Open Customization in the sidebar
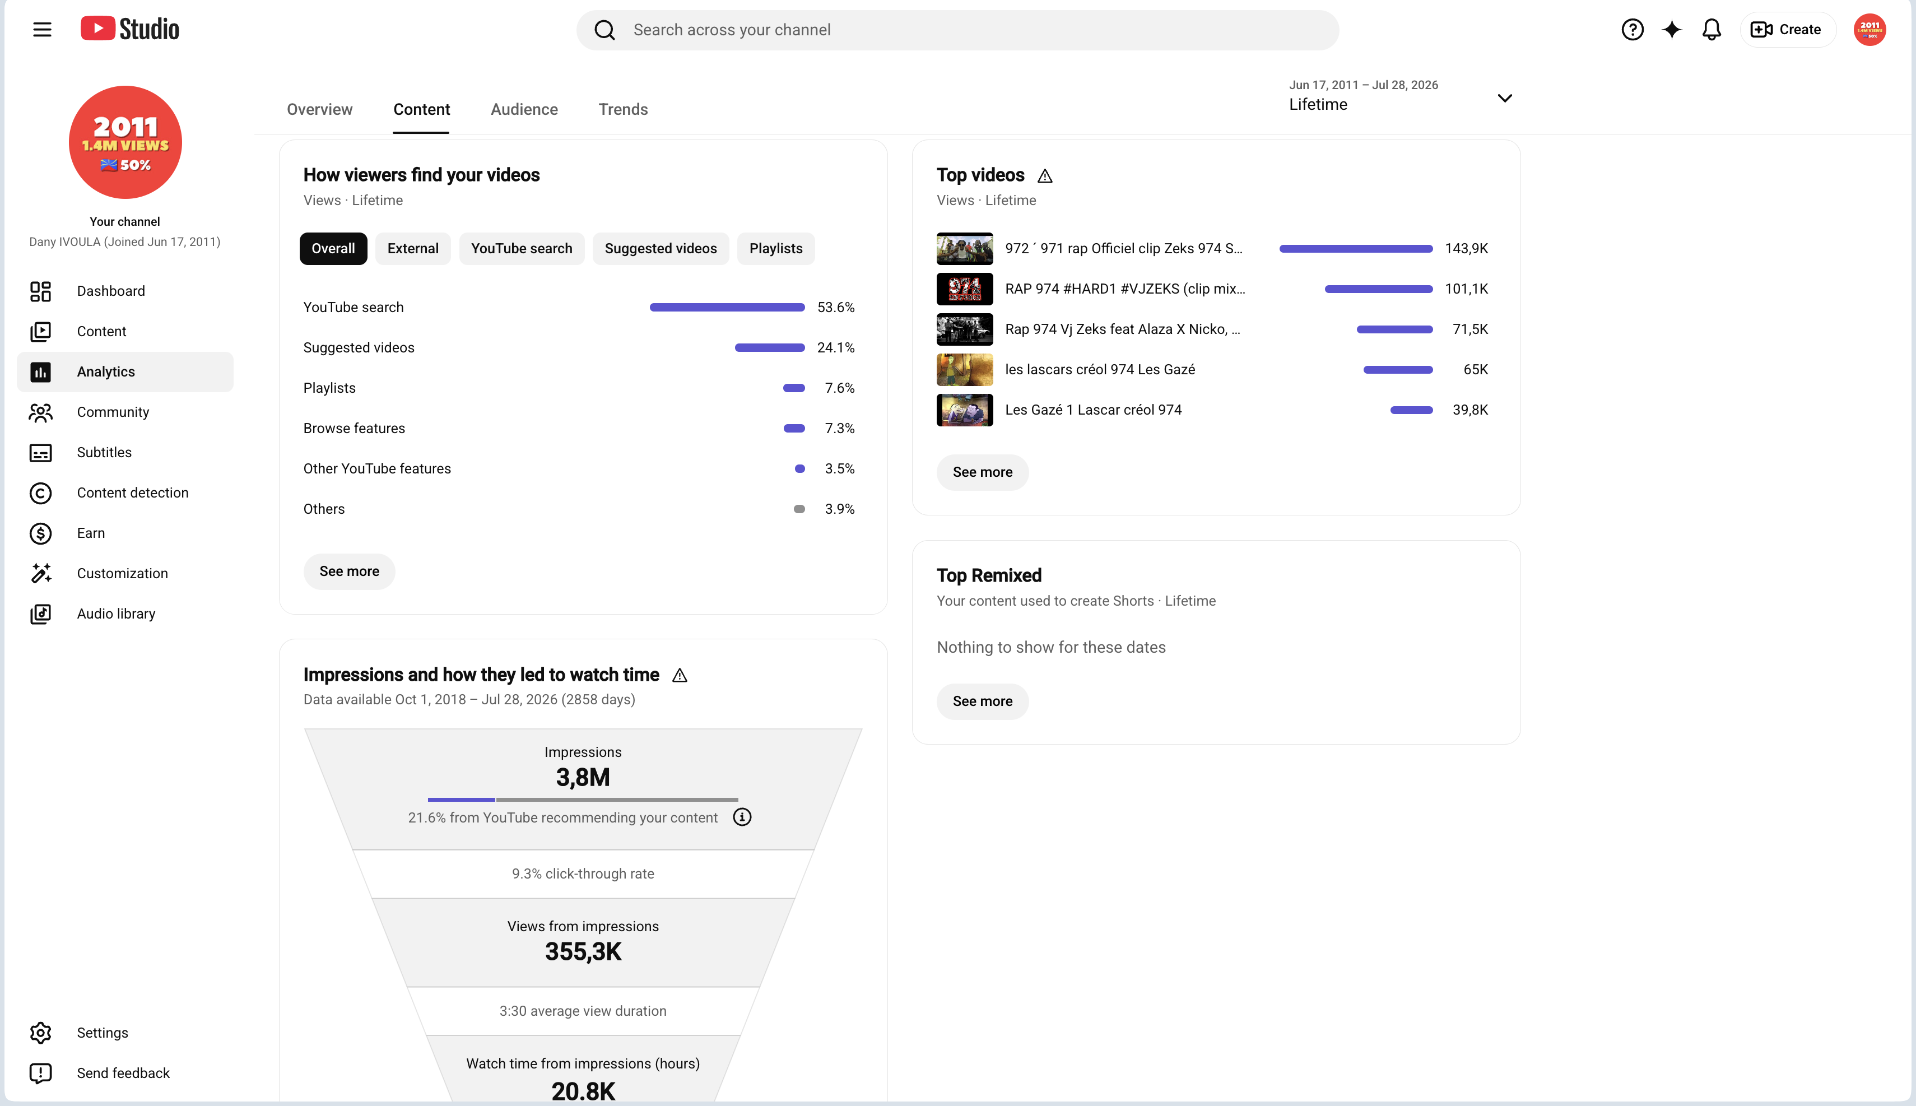Screen dimensions: 1916x1106 pos(125,573)
